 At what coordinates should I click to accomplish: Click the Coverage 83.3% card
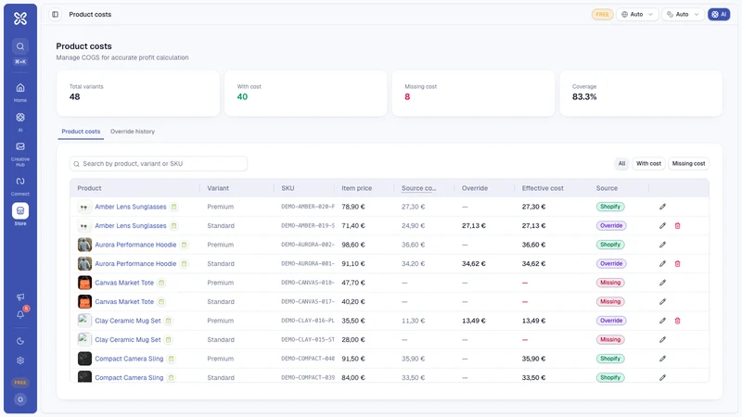point(641,94)
